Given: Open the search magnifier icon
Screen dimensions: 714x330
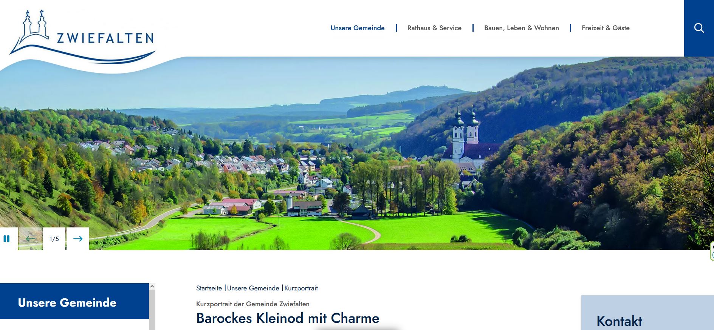Looking at the screenshot, I should point(699,28).
